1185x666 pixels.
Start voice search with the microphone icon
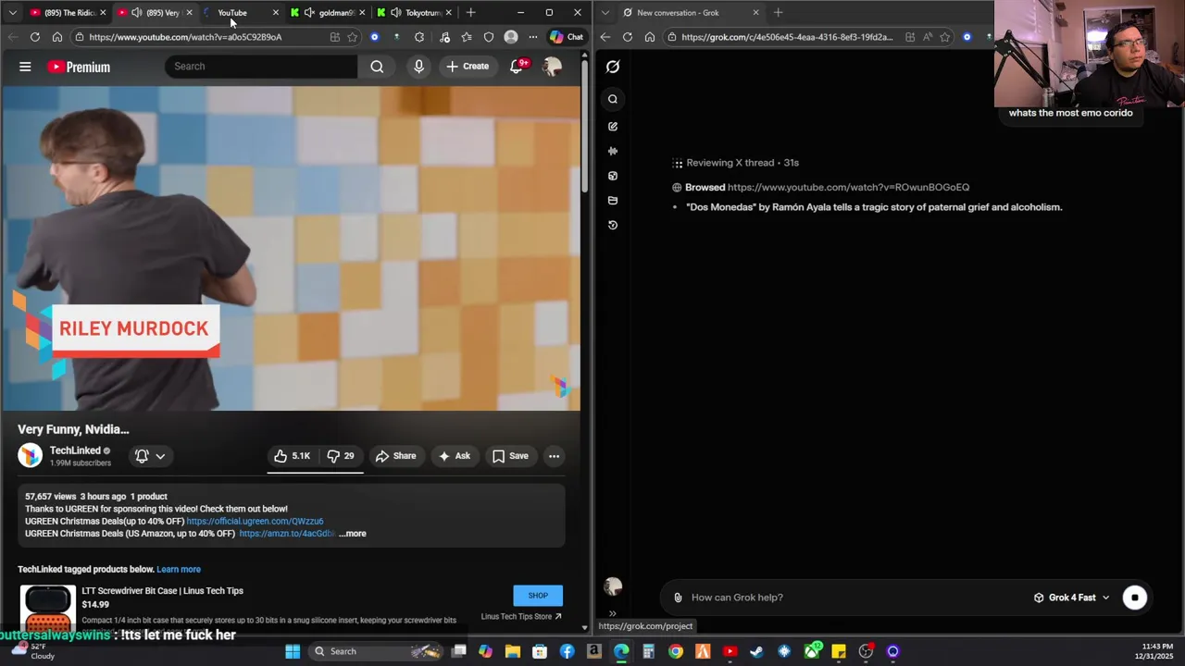coord(418,67)
